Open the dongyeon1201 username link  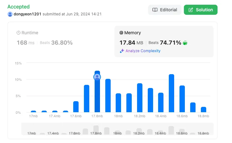(x=27, y=14)
